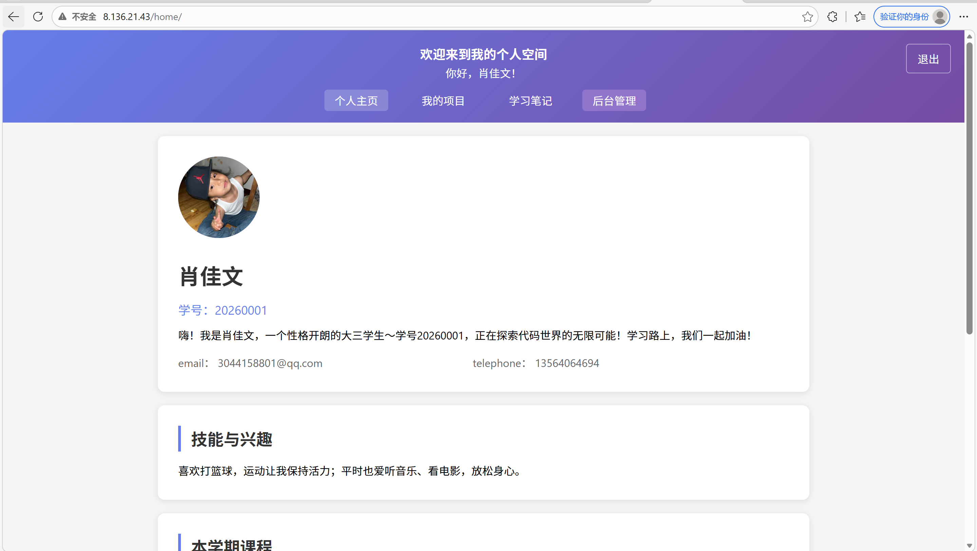The width and height of the screenshot is (977, 551).
Task: Select the 个人主页 tab
Action: [356, 100]
